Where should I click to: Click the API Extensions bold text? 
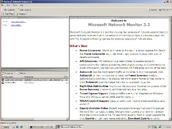click(89, 61)
